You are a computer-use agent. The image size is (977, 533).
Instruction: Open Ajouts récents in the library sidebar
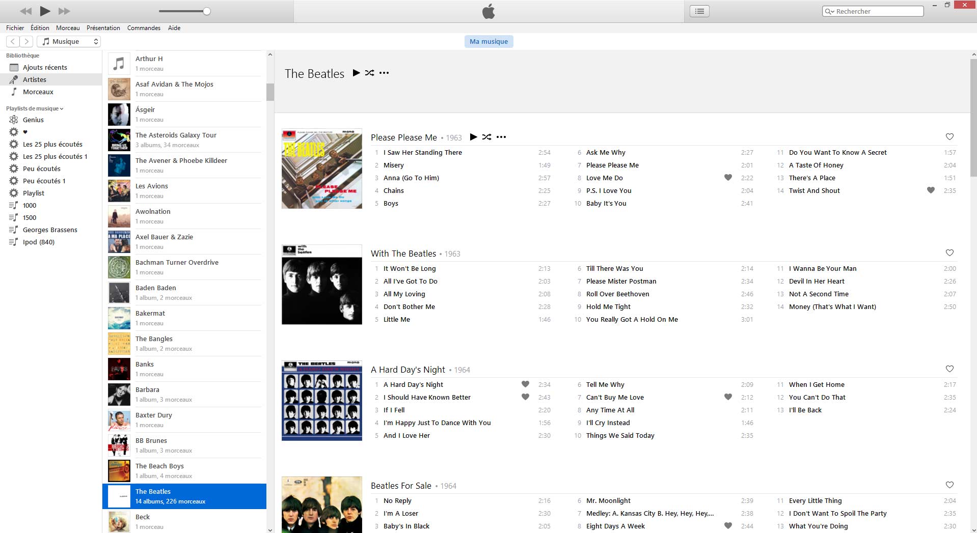pyautogui.click(x=51, y=67)
